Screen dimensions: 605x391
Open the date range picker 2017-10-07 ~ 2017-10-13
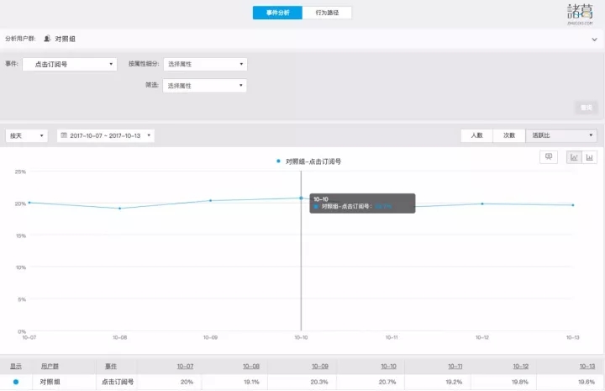(x=106, y=135)
